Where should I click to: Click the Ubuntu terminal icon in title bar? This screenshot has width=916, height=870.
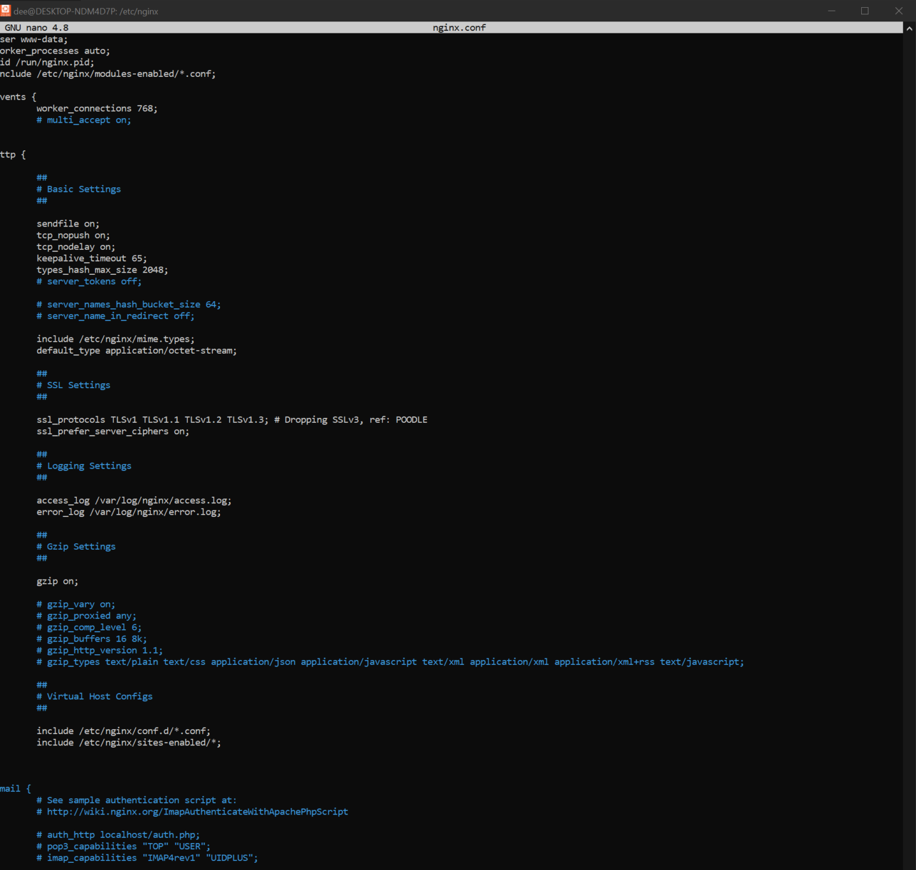point(6,11)
